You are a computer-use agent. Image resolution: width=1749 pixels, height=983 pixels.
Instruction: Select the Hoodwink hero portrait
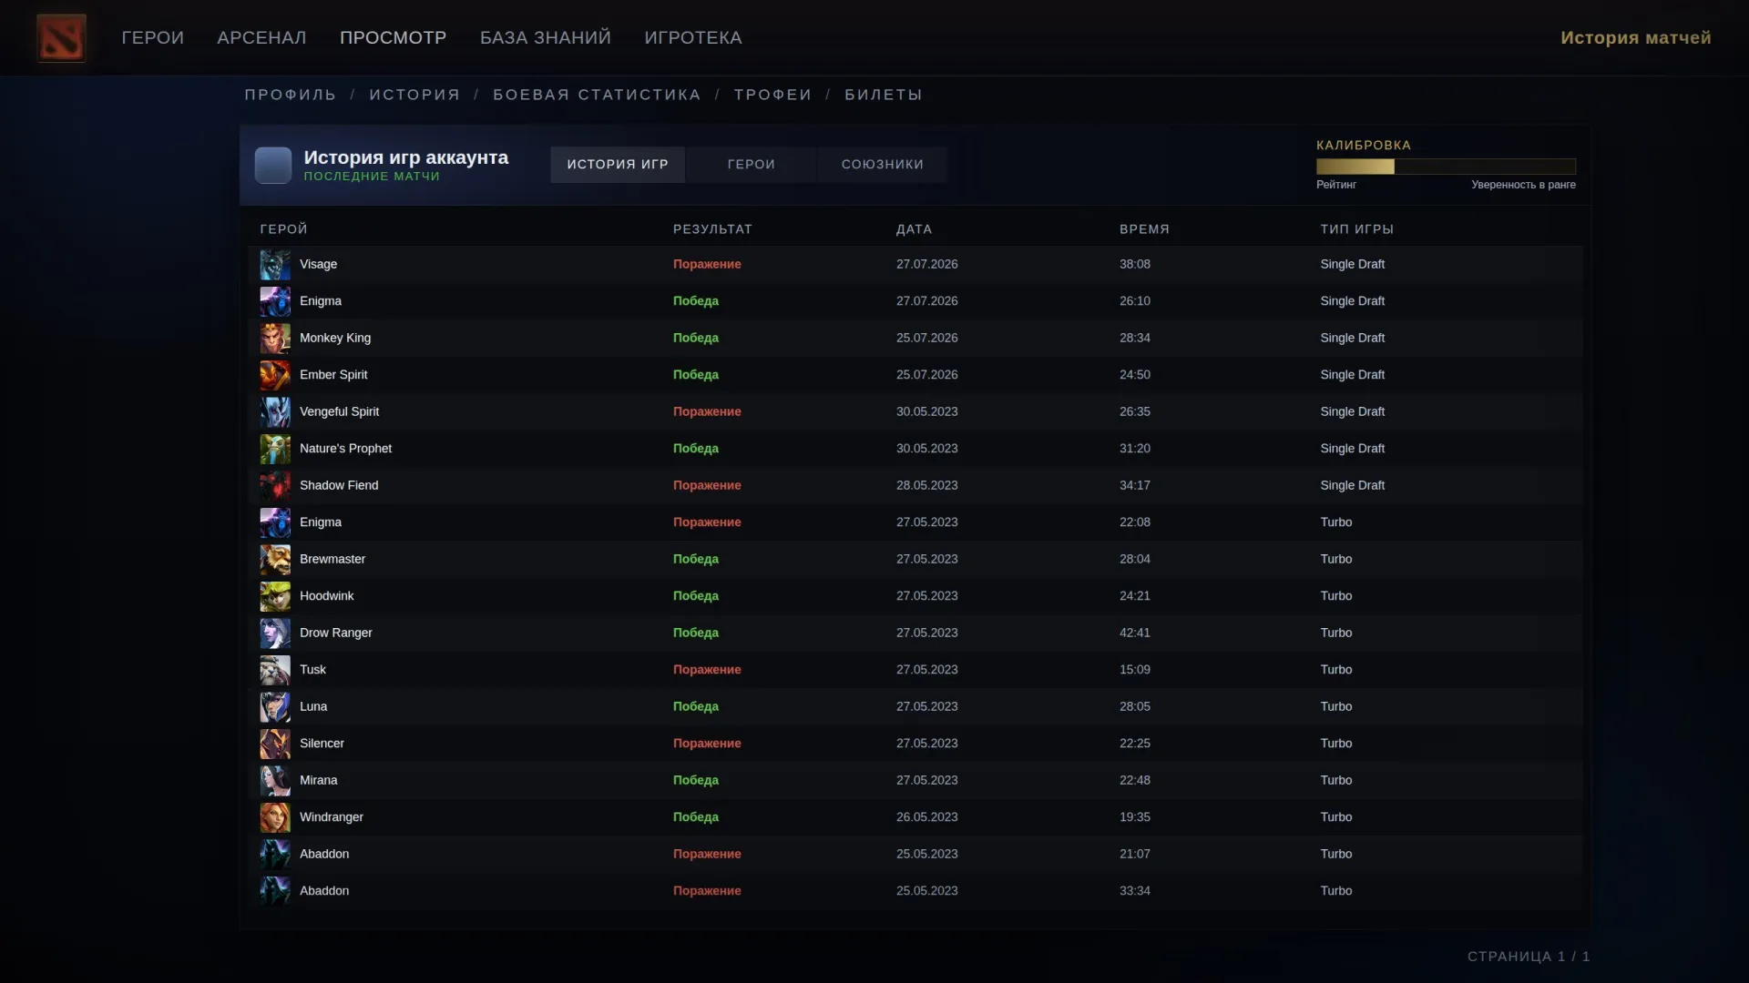(275, 596)
